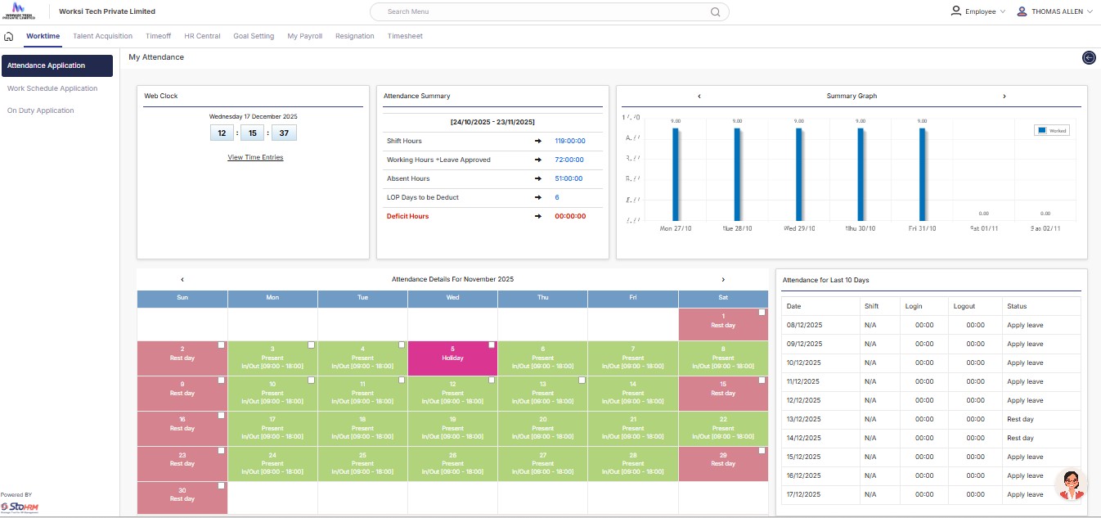This screenshot has height=518, width=1101.
Task: Open the My Payroll tab
Action: point(304,36)
